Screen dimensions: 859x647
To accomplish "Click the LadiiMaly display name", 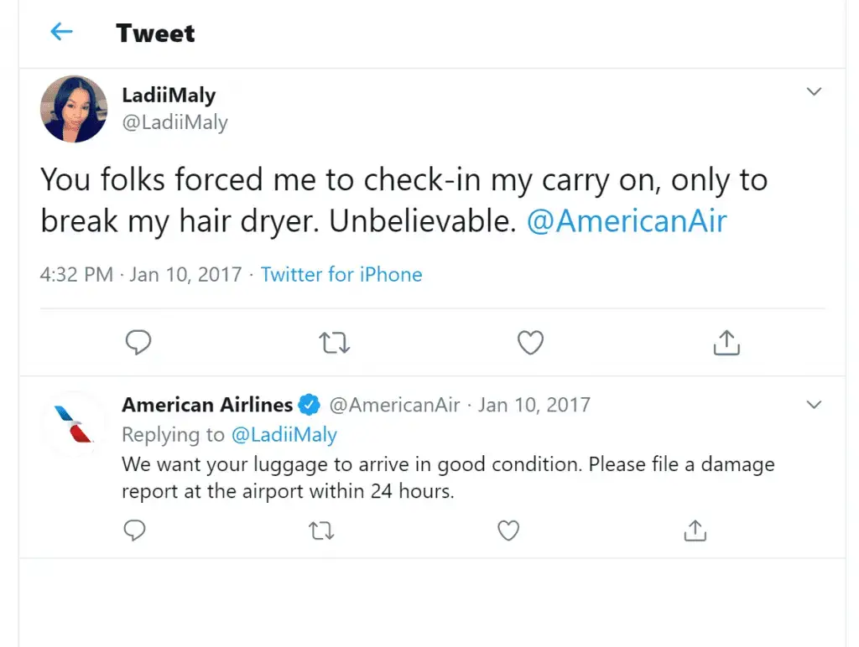I will pyautogui.click(x=169, y=96).
